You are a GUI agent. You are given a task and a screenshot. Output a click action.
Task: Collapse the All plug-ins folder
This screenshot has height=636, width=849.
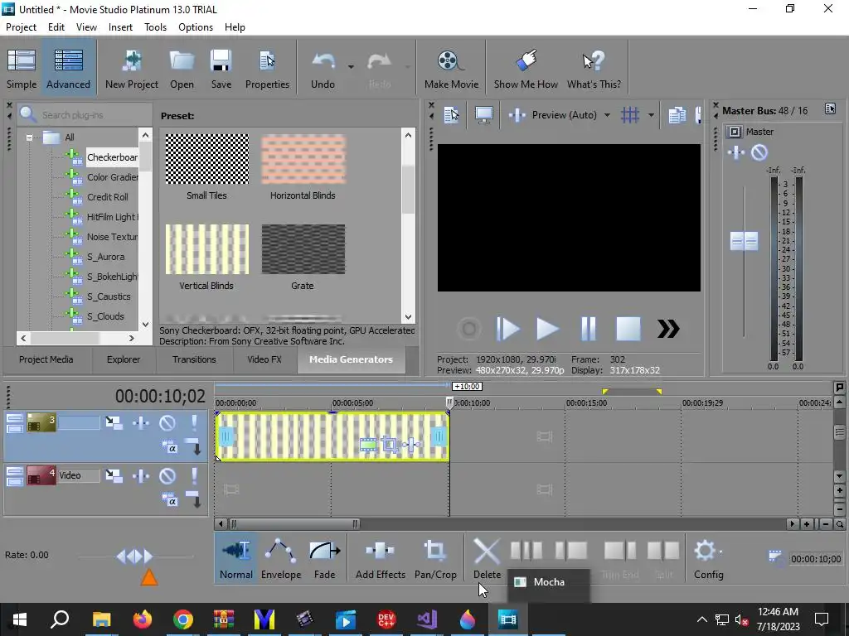[x=29, y=137]
